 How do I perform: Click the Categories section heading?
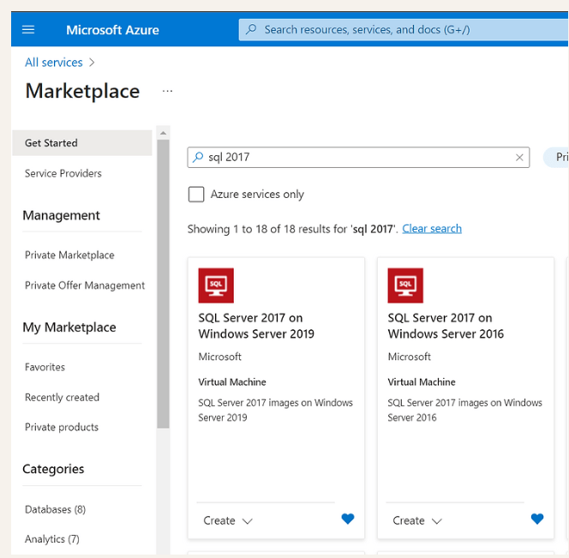[x=53, y=469]
